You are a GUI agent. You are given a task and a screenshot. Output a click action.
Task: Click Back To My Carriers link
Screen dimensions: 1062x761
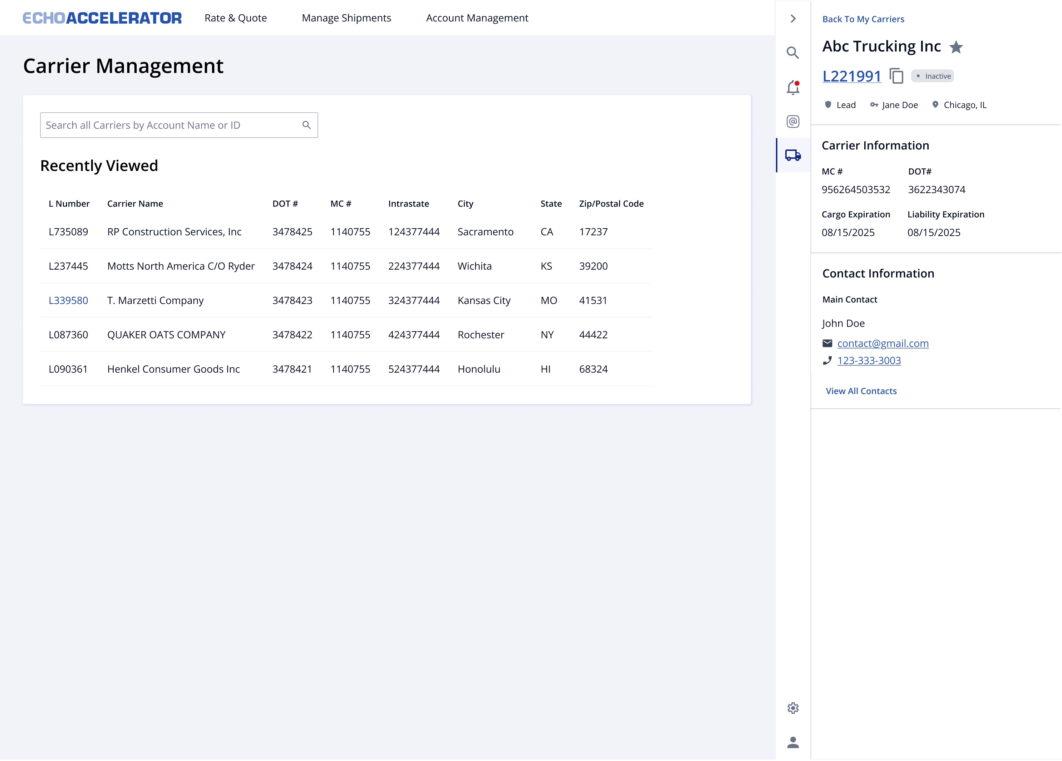pyautogui.click(x=863, y=19)
